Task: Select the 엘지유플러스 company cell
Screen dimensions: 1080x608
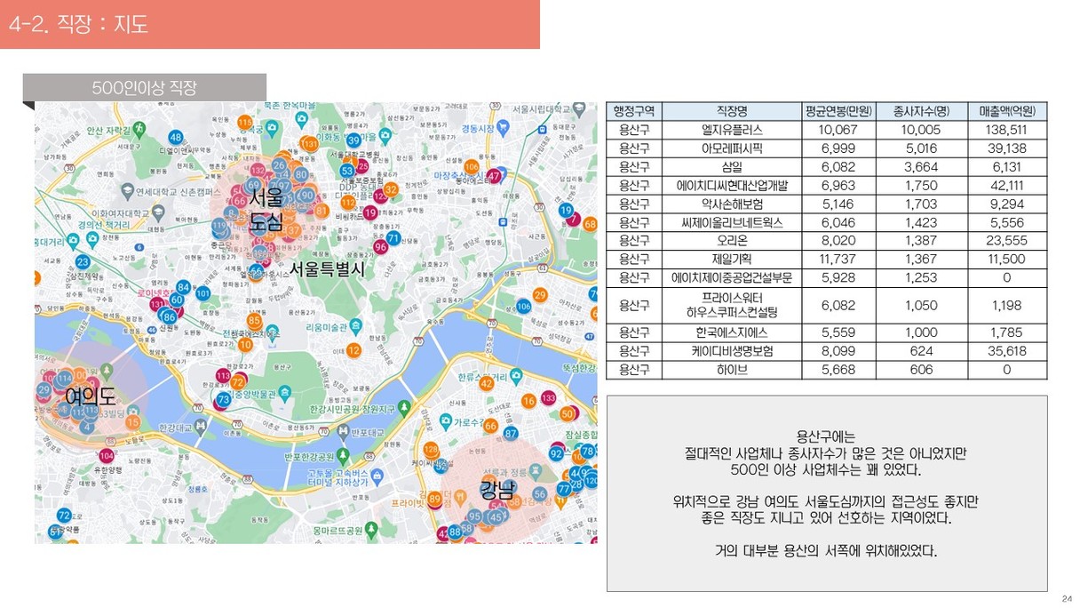Action: [x=732, y=130]
